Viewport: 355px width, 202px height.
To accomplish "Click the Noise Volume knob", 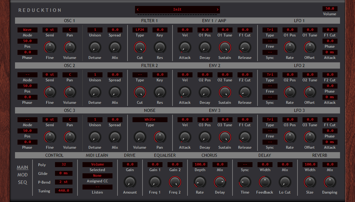I will click(x=140, y=137).
